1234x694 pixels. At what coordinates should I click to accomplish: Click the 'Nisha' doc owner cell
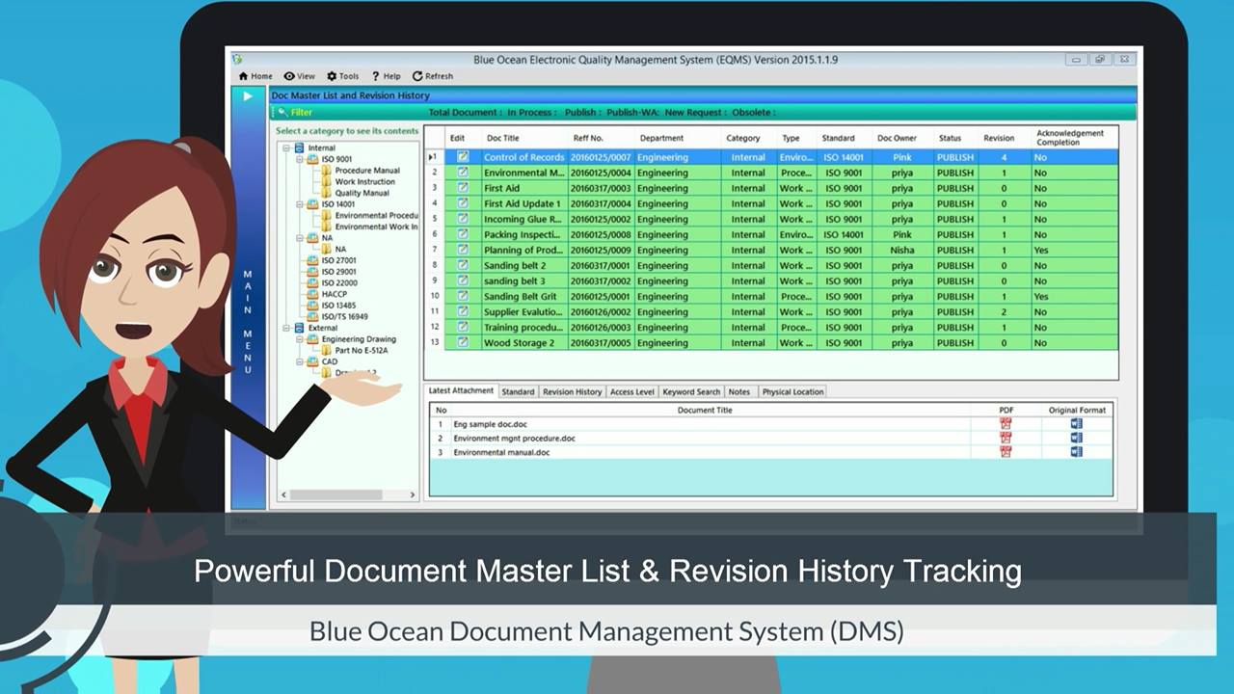coord(902,250)
